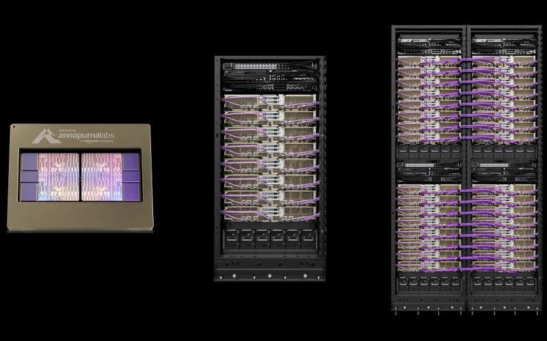547x341 pixels.
Task: Select the right compute die on chip
Action: [101, 177]
